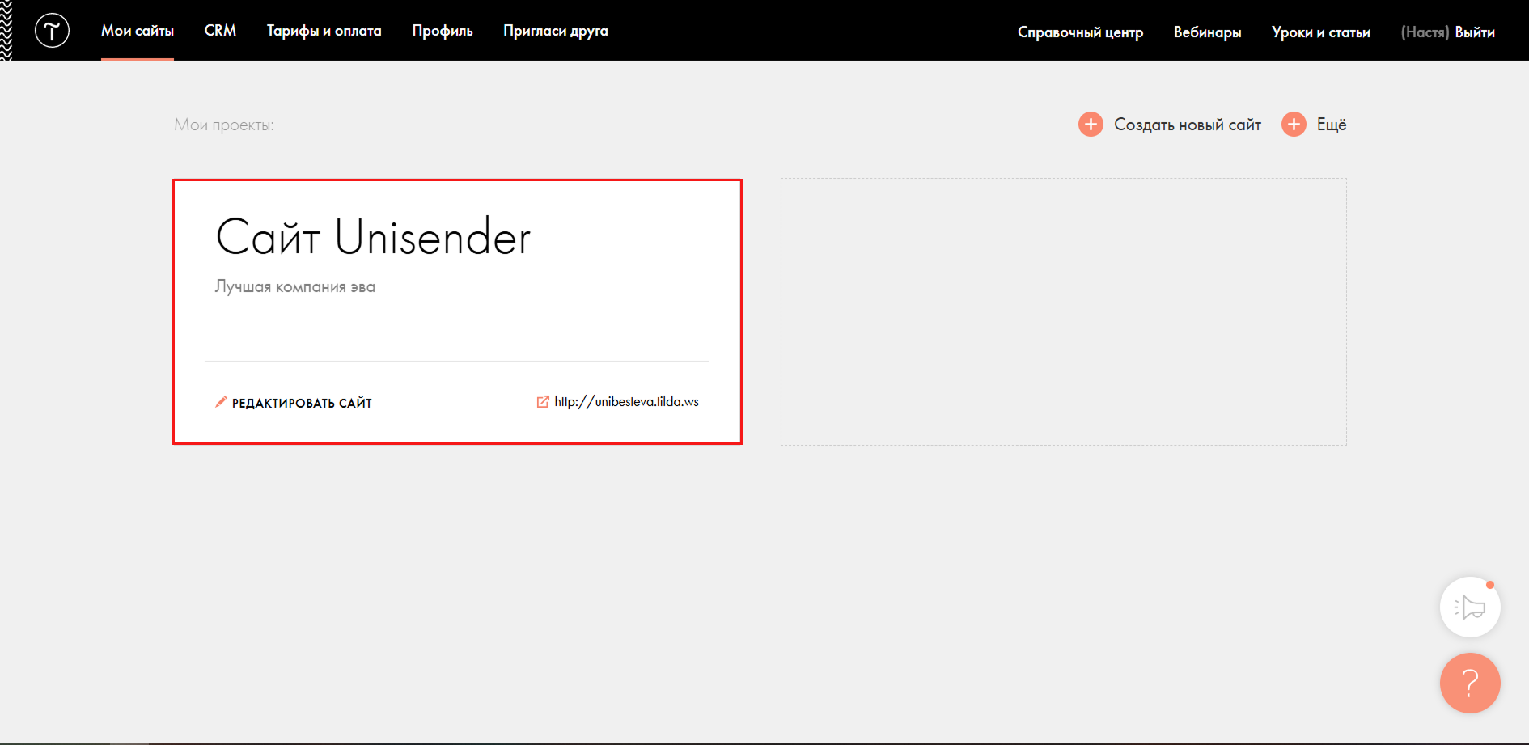This screenshot has width=1529, height=745.
Task: Open http://unibesteva.tilda.ws link
Action: click(x=626, y=402)
